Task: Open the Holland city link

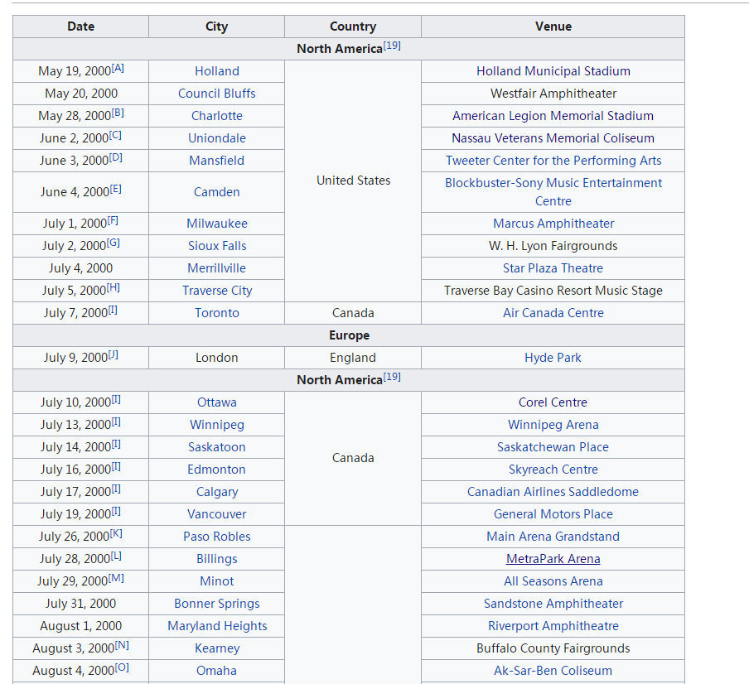Action: pyautogui.click(x=217, y=71)
